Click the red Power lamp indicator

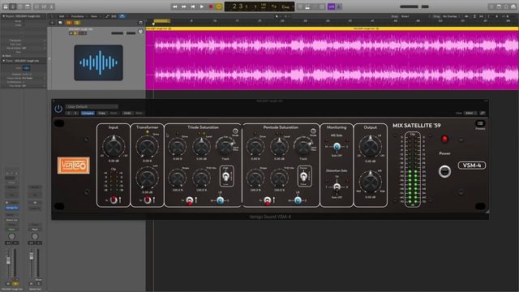(444, 139)
